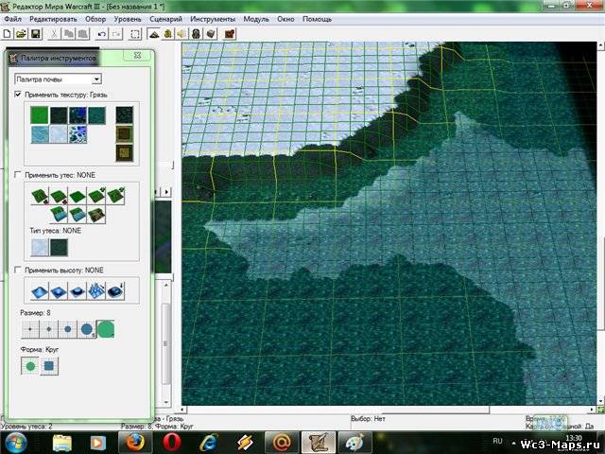Open the Инструменты menu
Viewport: 605px width, 454px height.
214,19
